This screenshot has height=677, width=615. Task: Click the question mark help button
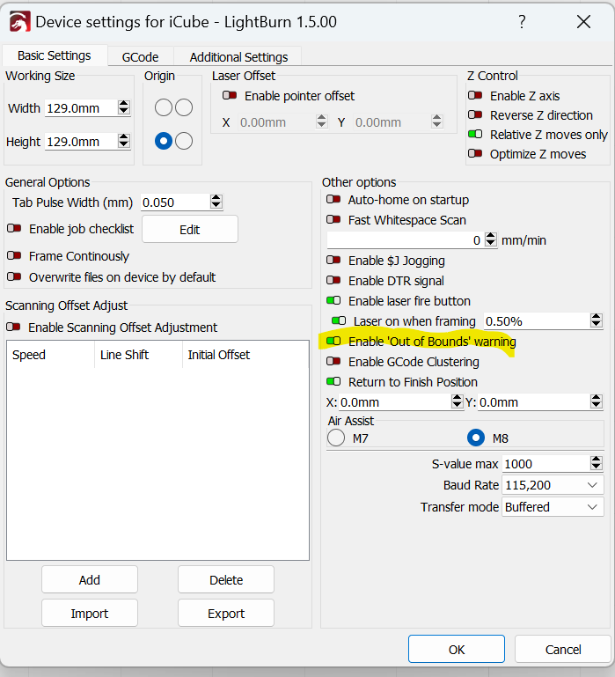pyautogui.click(x=522, y=21)
